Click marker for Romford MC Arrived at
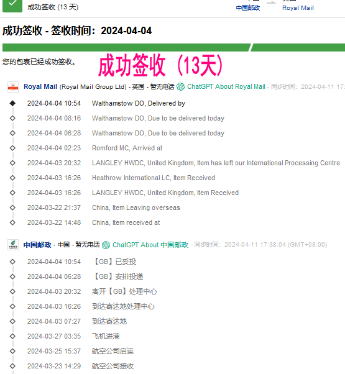The width and height of the screenshot is (345, 374). tap(12, 148)
